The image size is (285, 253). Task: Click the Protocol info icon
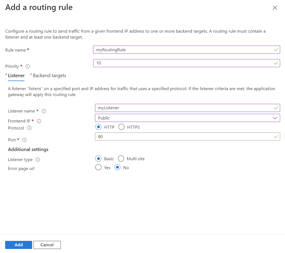(29, 128)
